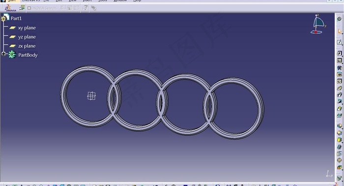
Task: Select the Hole tool icon
Action: click(340, 81)
